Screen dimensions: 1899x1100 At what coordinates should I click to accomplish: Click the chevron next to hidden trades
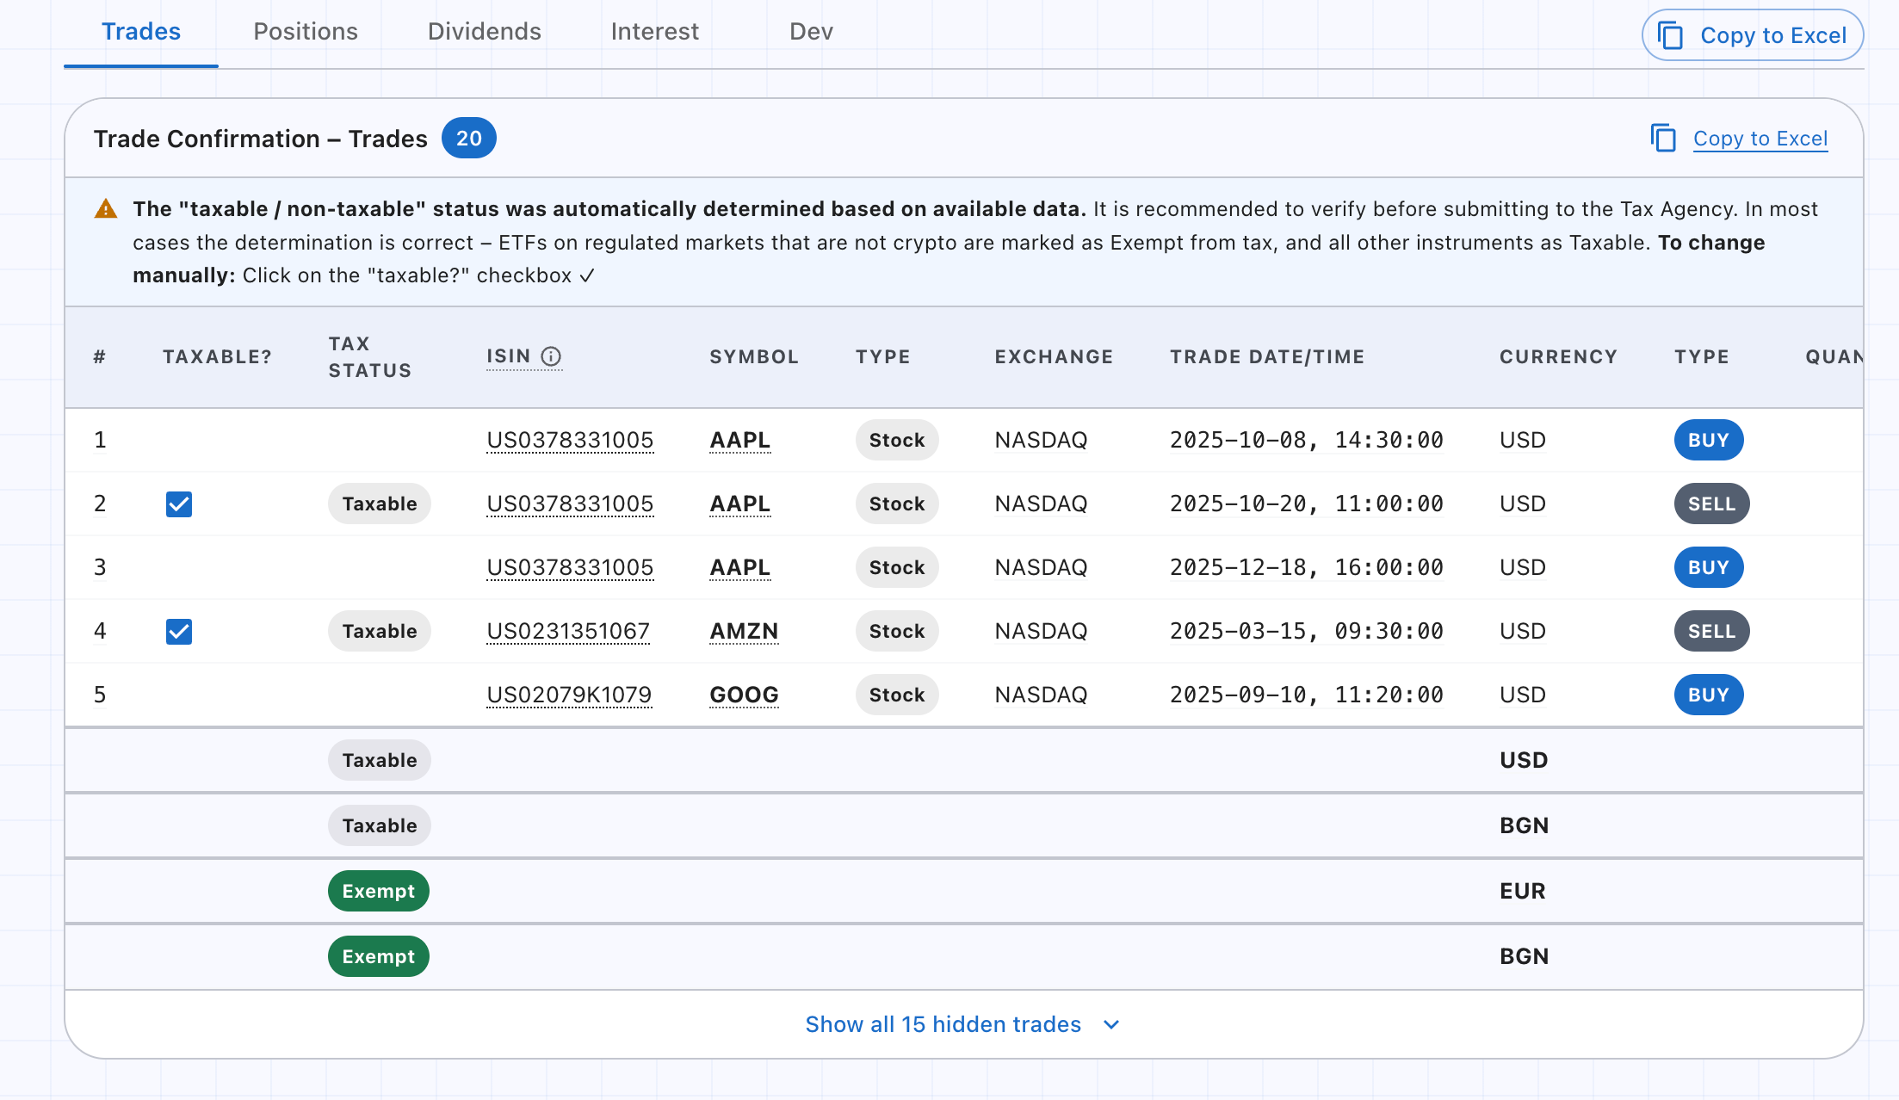tap(1111, 1025)
